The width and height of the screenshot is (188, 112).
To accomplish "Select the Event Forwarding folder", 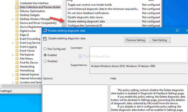I will [x=30, y=39].
